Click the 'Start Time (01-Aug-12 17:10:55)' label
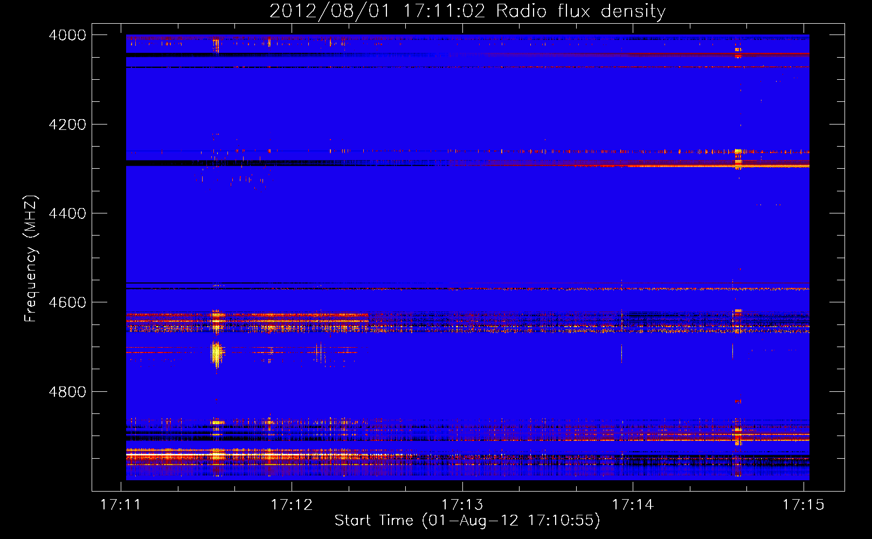The image size is (872, 539). click(x=467, y=520)
